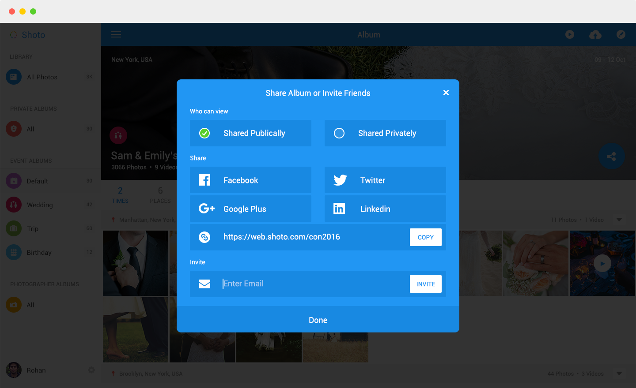Switch to the TIMES tab
Image resolution: width=636 pixels, height=388 pixels.
[120, 194]
